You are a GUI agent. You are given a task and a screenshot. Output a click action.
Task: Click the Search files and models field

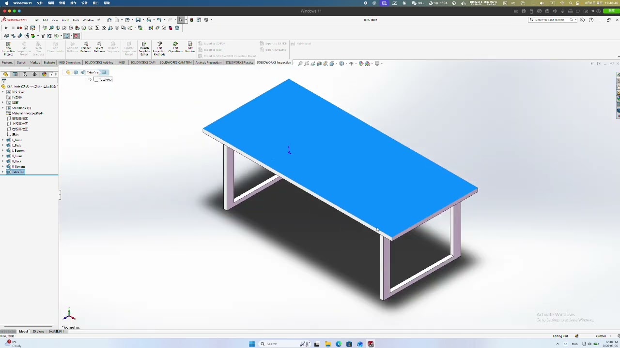tap(552, 20)
